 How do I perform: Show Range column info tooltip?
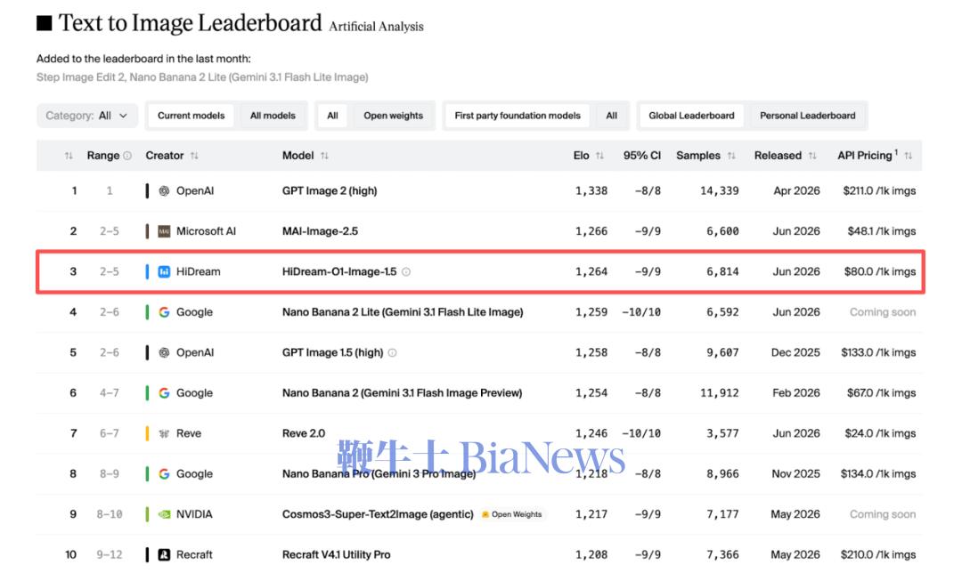coord(127,156)
